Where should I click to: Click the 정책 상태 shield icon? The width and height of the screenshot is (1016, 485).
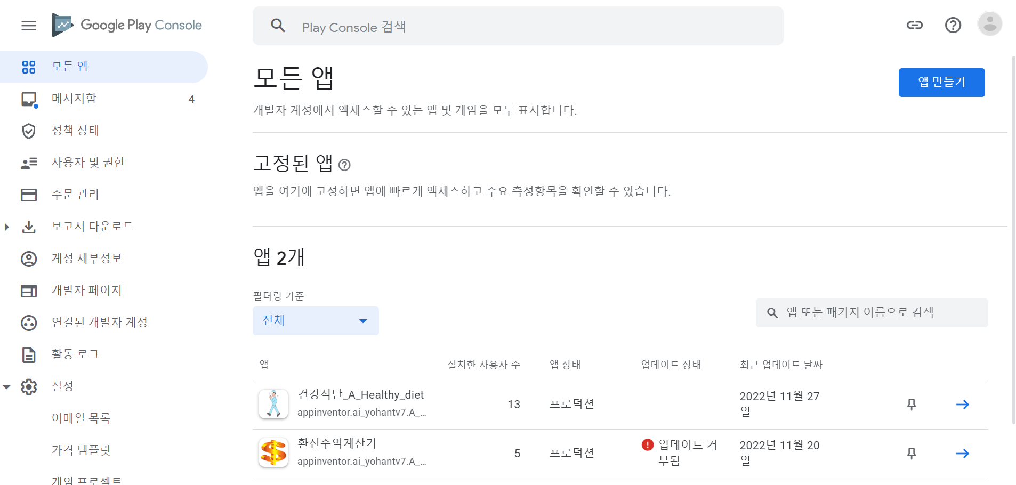(x=29, y=131)
